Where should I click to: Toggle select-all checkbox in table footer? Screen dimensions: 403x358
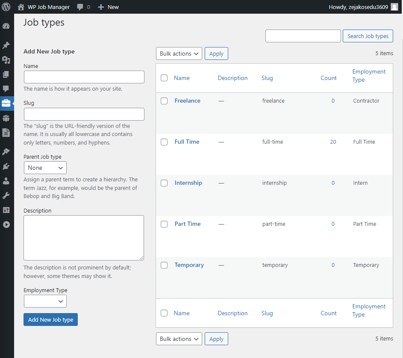click(164, 313)
